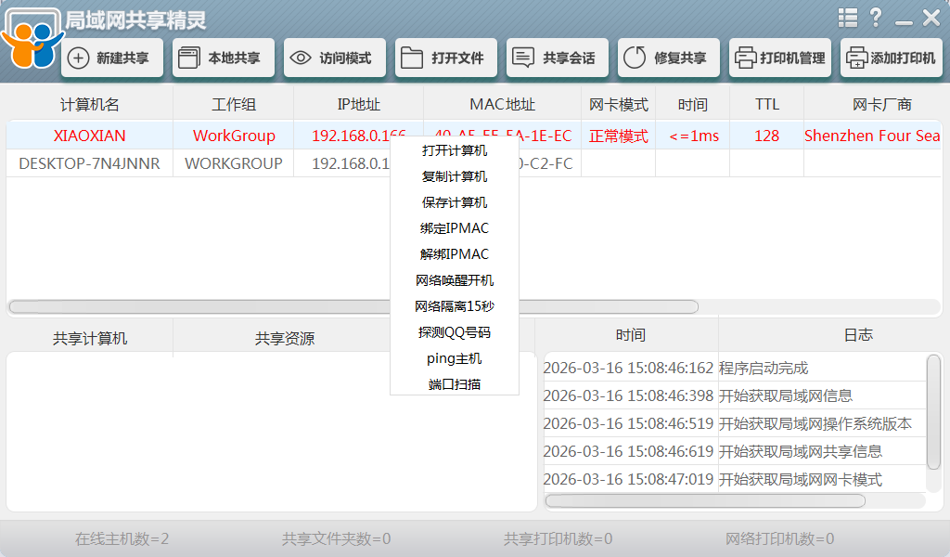Select the DESKTOP-7N4JNNR computer row

(89, 163)
